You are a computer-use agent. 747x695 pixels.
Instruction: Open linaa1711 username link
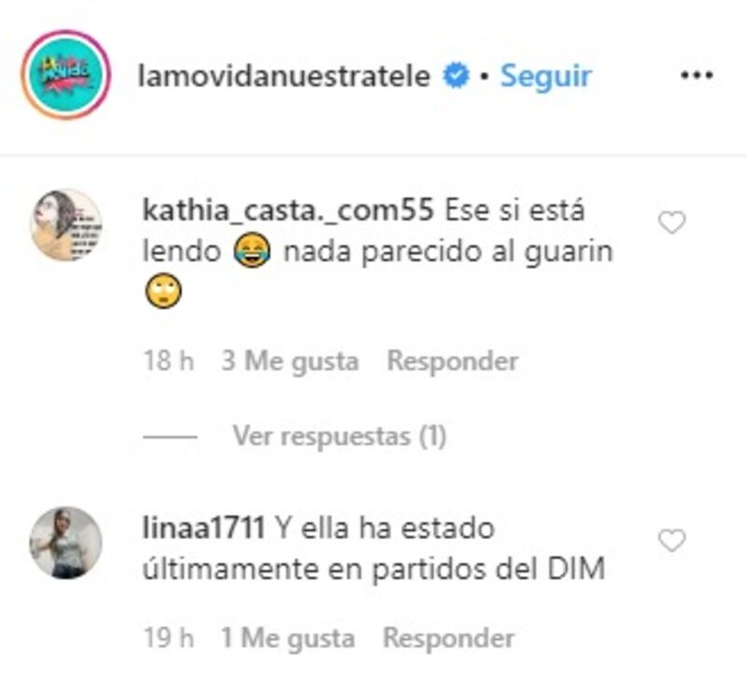point(204,528)
